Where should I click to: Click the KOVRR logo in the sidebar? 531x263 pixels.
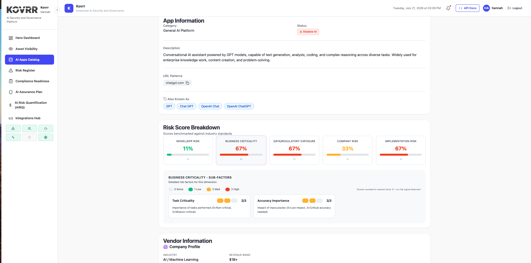click(22, 10)
